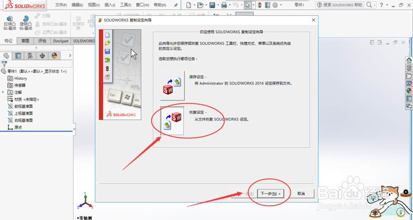
Task: Select the 拉伸凸台/基体 extrude boss tool
Action: [x=10, y=23]
